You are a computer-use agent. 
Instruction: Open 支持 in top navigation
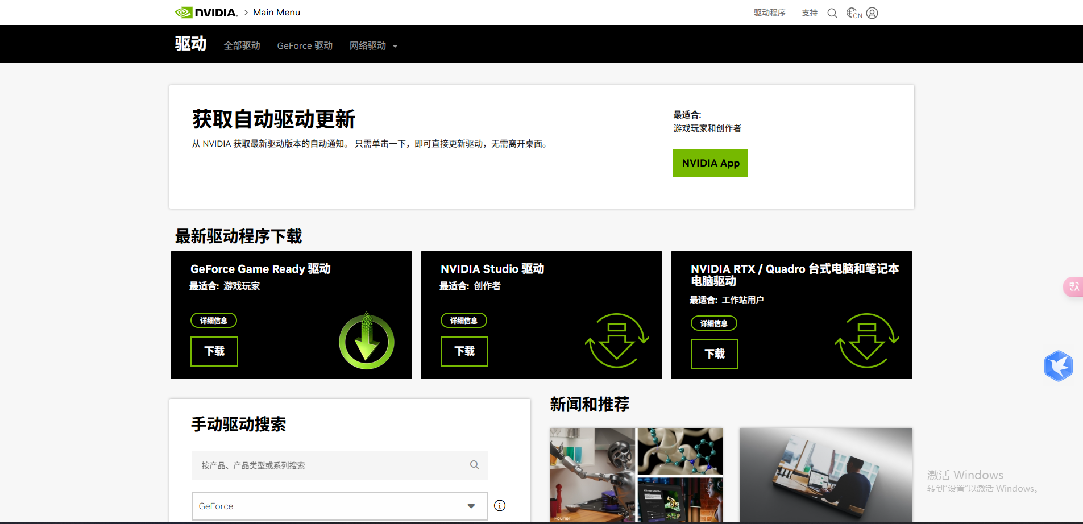click(x=810, y=13)
